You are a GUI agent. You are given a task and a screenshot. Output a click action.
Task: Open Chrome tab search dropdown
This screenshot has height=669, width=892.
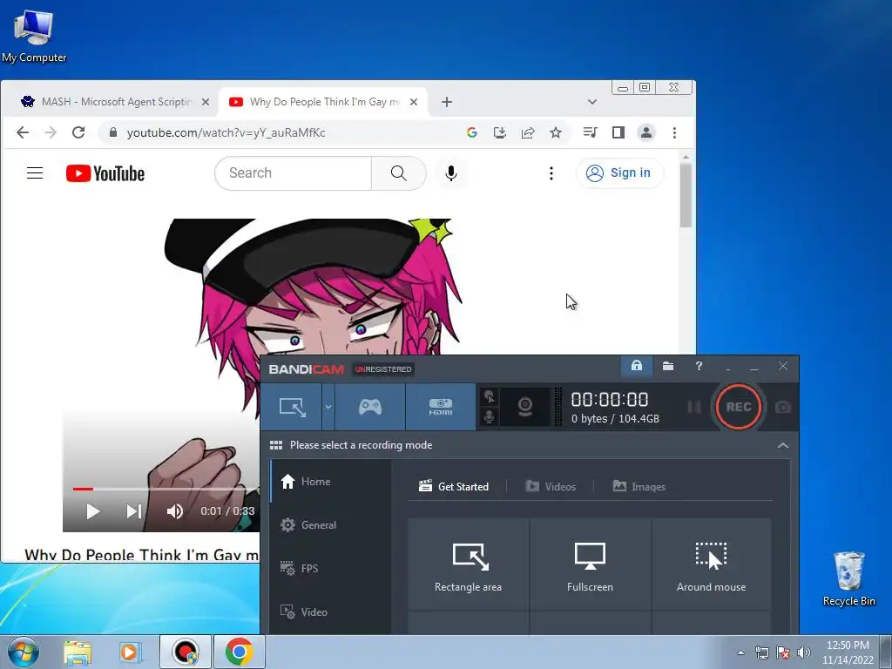[x=592, y=102]
